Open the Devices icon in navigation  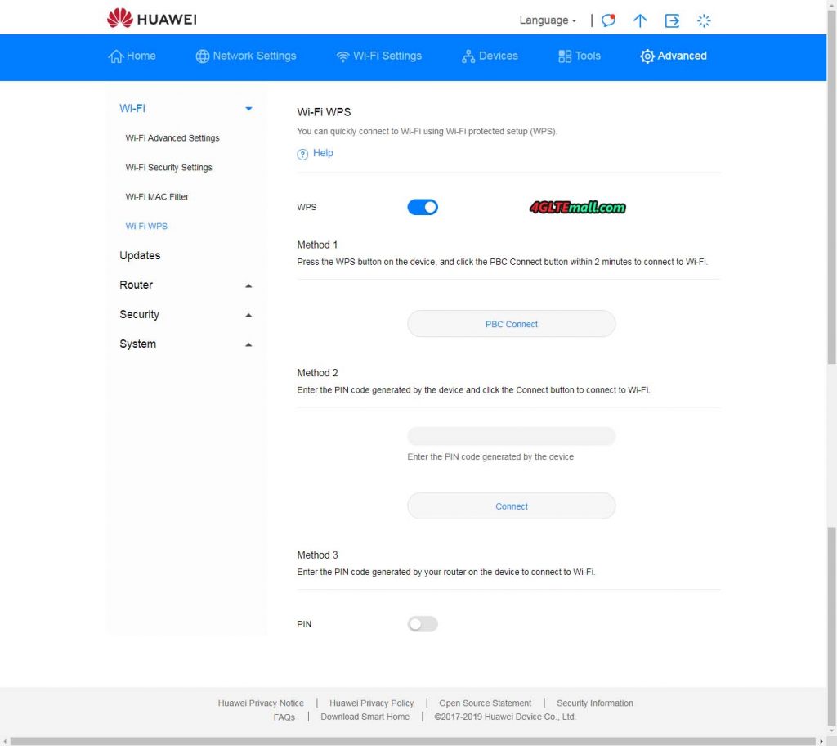click(468, 56)
